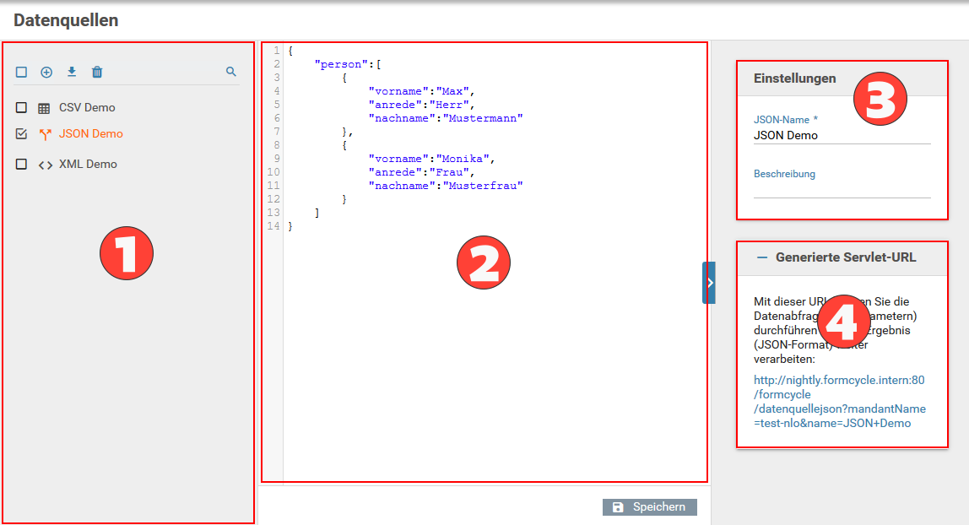
Task: Open search with the magnifier icon
Action: [x=231, y=73]
